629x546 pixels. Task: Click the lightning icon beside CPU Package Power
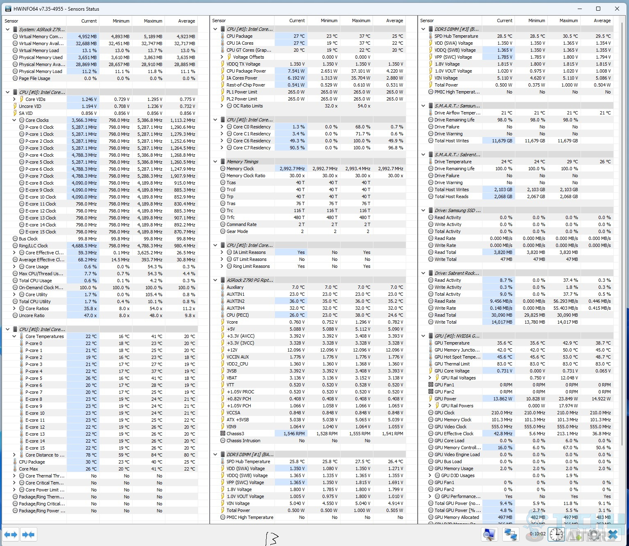[x=223, y=71]
